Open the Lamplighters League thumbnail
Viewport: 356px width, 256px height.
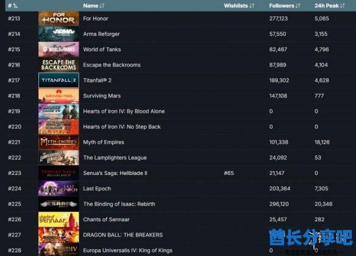[59, 157]
